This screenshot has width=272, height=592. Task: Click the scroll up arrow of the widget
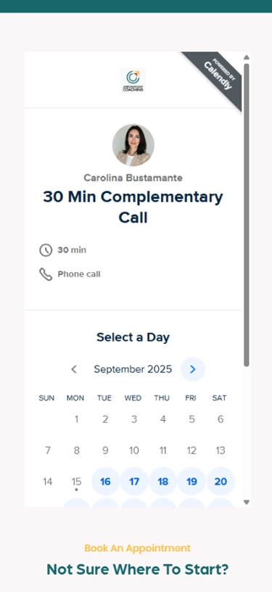click(247, 57)
